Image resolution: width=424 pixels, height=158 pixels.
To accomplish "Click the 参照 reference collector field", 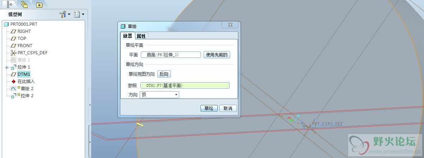I will [x=185, y=85].
